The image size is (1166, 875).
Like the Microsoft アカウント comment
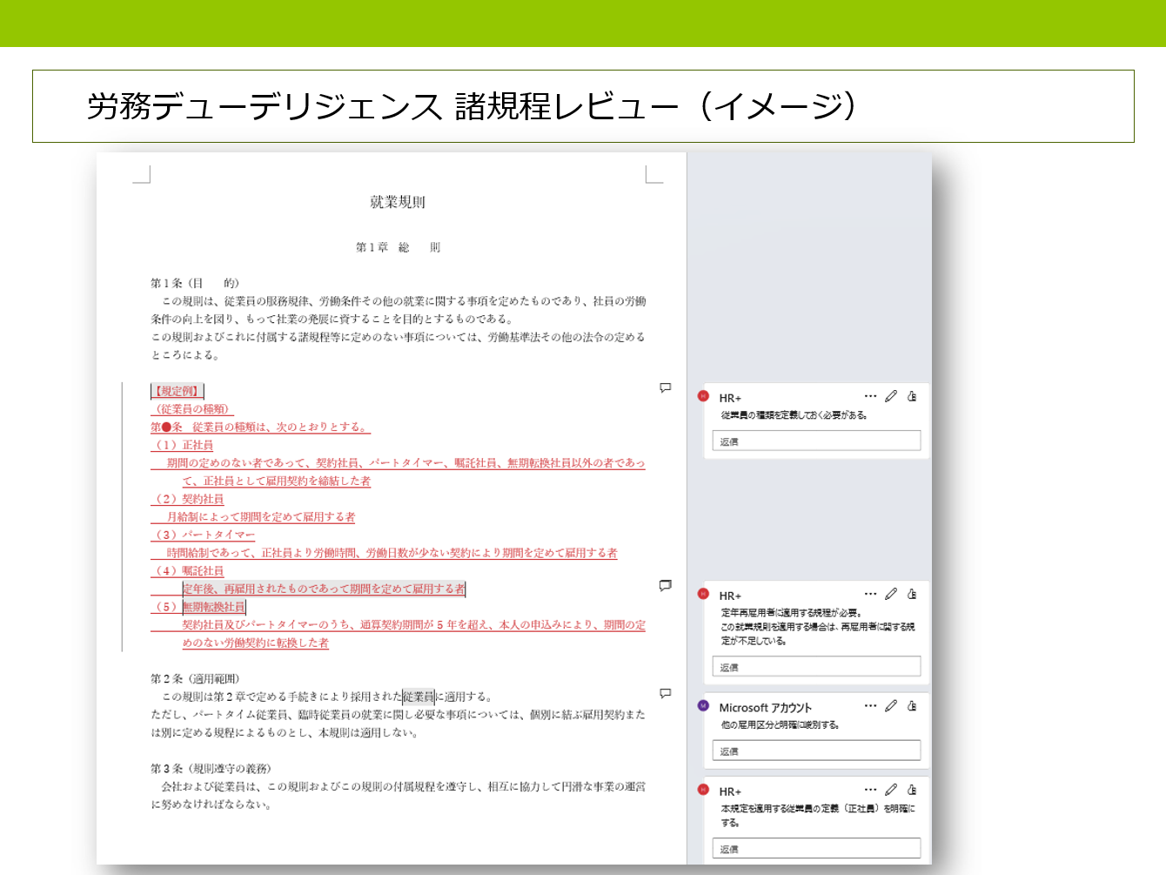(912, 706)
